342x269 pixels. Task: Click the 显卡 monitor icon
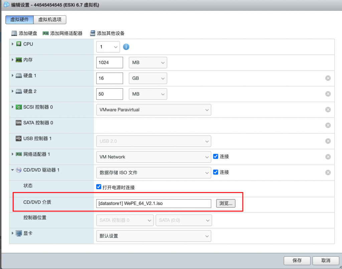(19, 233)
